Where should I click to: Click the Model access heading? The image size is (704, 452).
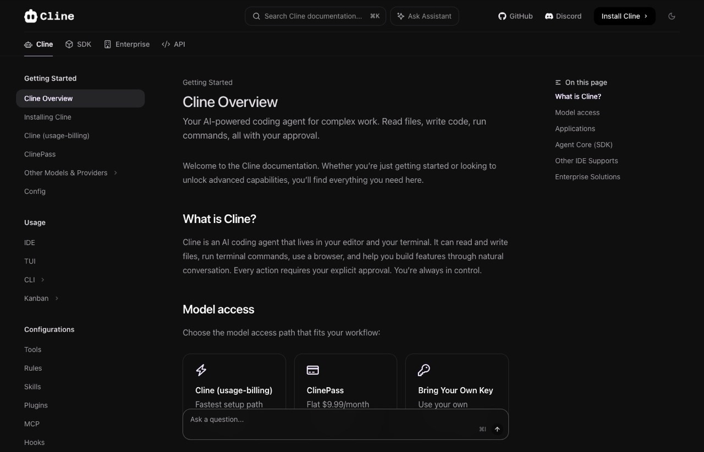pyautogui.click(x=218, y=309)
